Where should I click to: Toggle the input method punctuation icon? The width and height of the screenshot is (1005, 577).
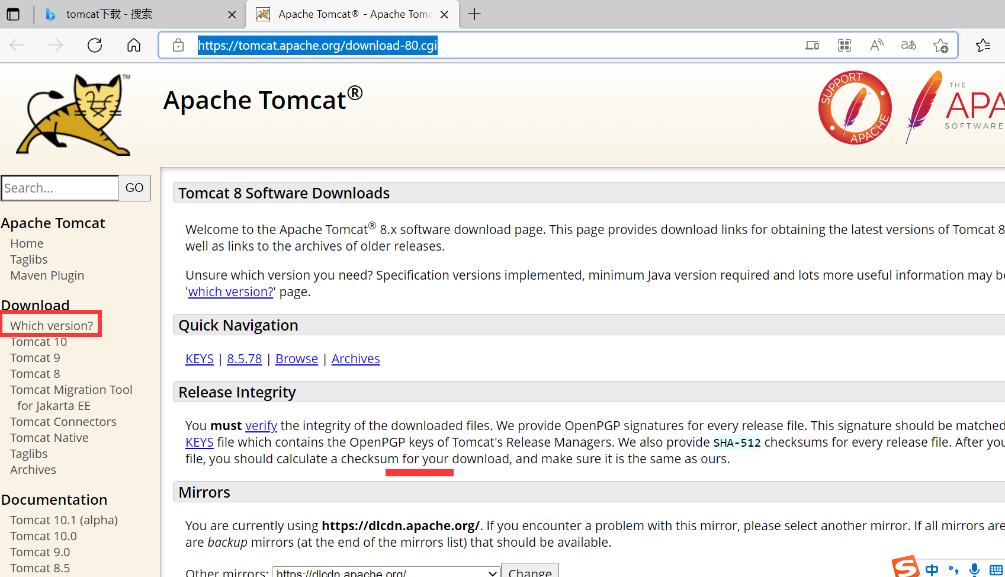(953, 570)
